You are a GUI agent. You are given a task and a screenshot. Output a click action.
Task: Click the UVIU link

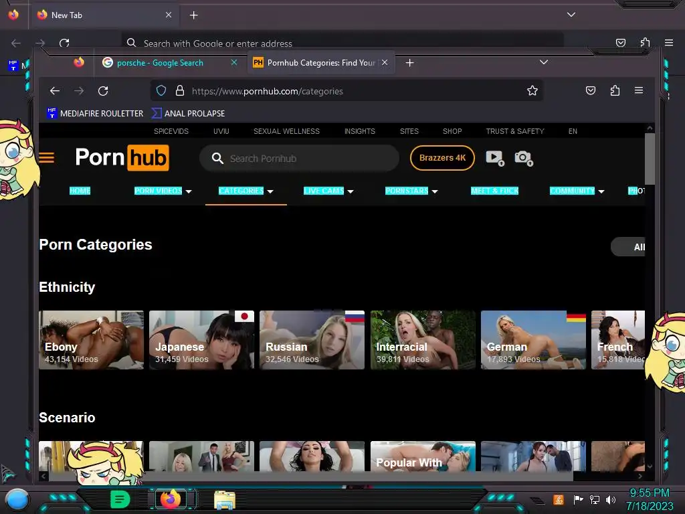pos(221,131)
